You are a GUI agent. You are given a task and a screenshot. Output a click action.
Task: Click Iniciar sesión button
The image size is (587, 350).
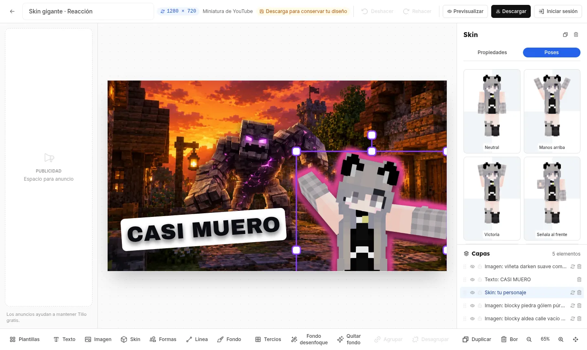point(558,11)
